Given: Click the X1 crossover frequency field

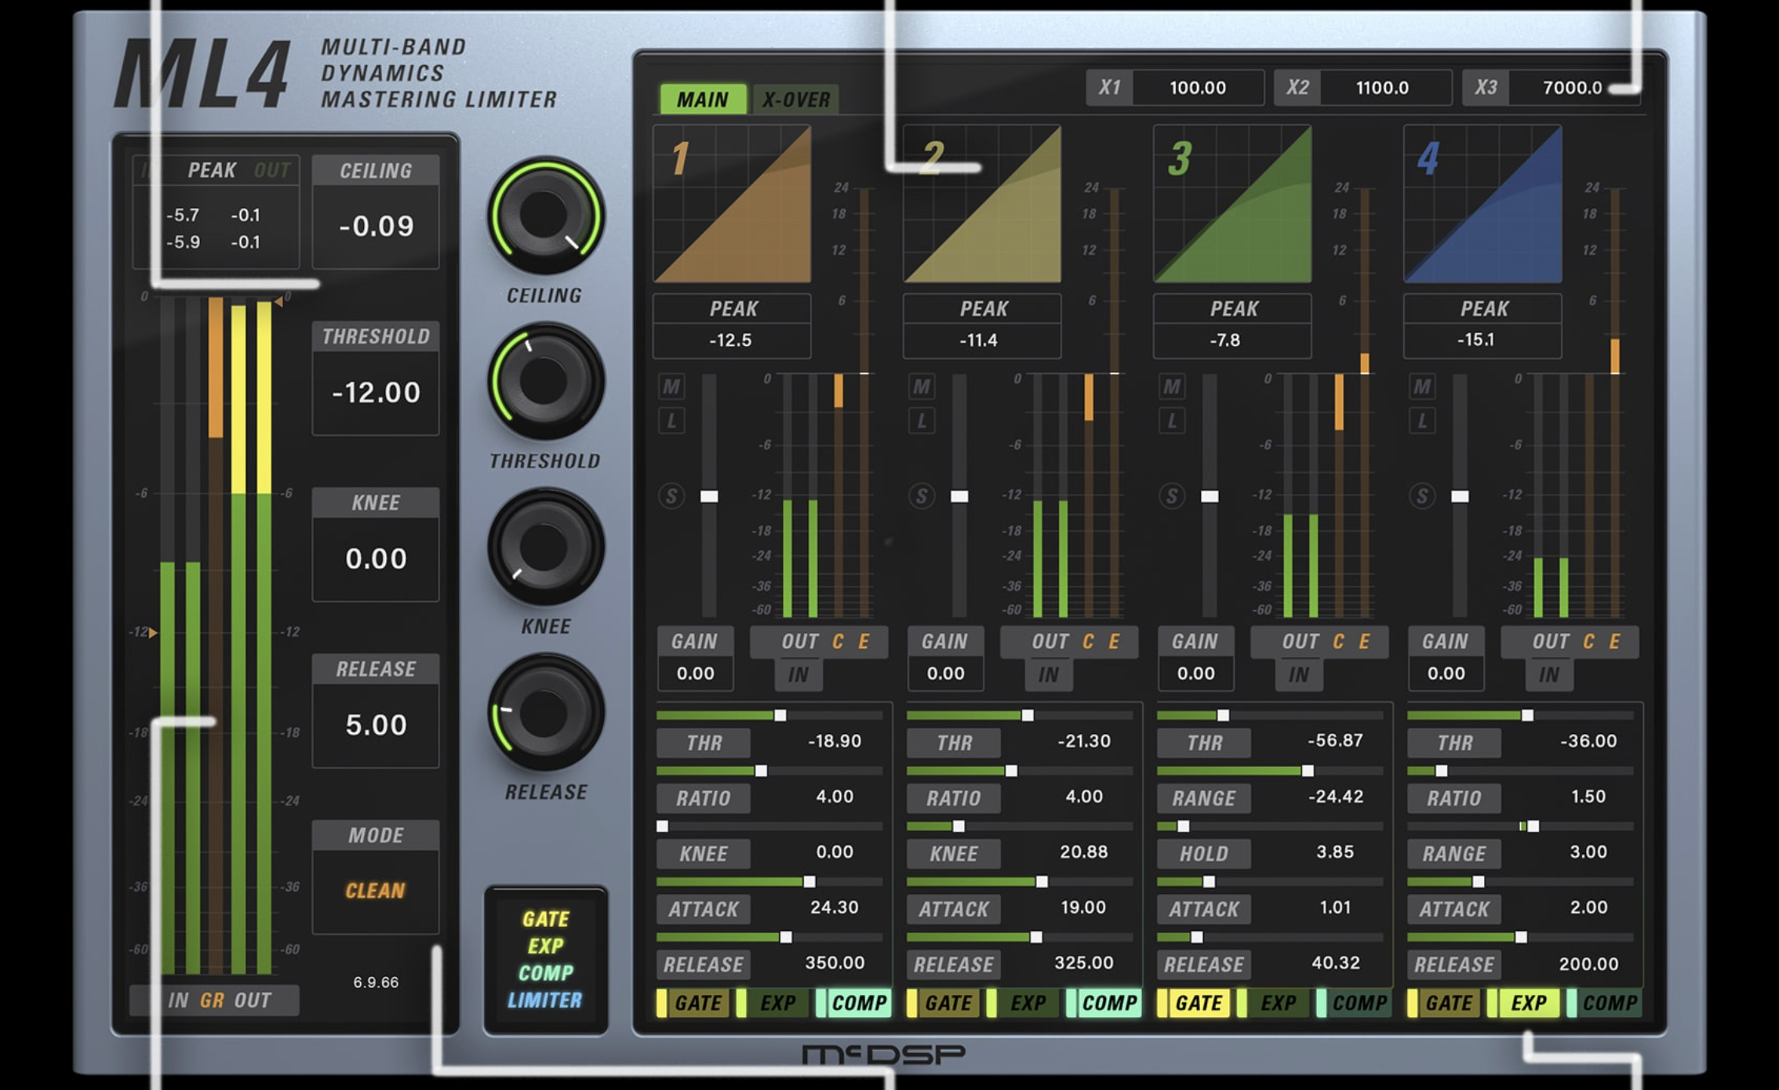Looking at the screenshot, I should (x=1197, y=88).
